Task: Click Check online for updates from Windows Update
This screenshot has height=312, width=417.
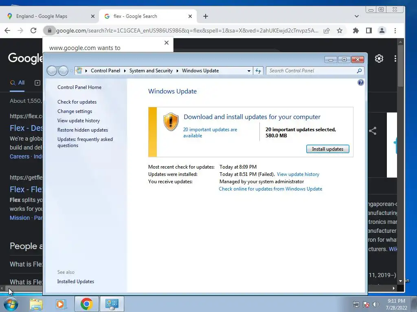Action: tap(270, 189)
